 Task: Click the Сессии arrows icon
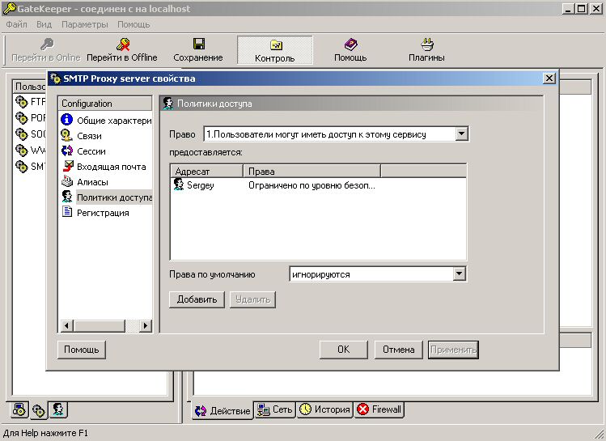point(67,151)
